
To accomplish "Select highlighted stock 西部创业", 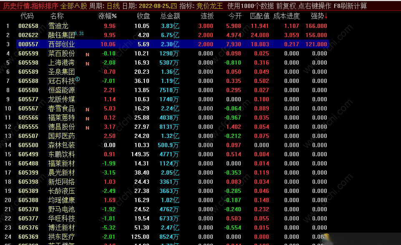I will pos(61,44).
